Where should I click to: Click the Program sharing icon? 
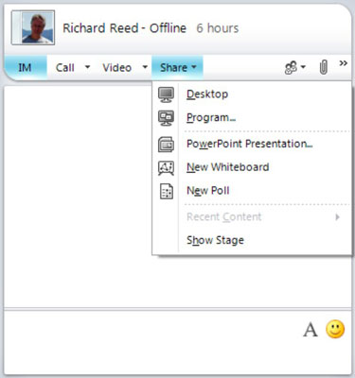(166, 118)
